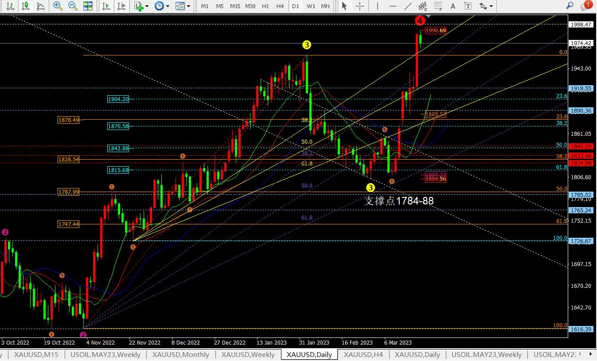597x361 pixels.
Task: Open the periodicity clock dropdown arrow
Action: pos(168,6)
